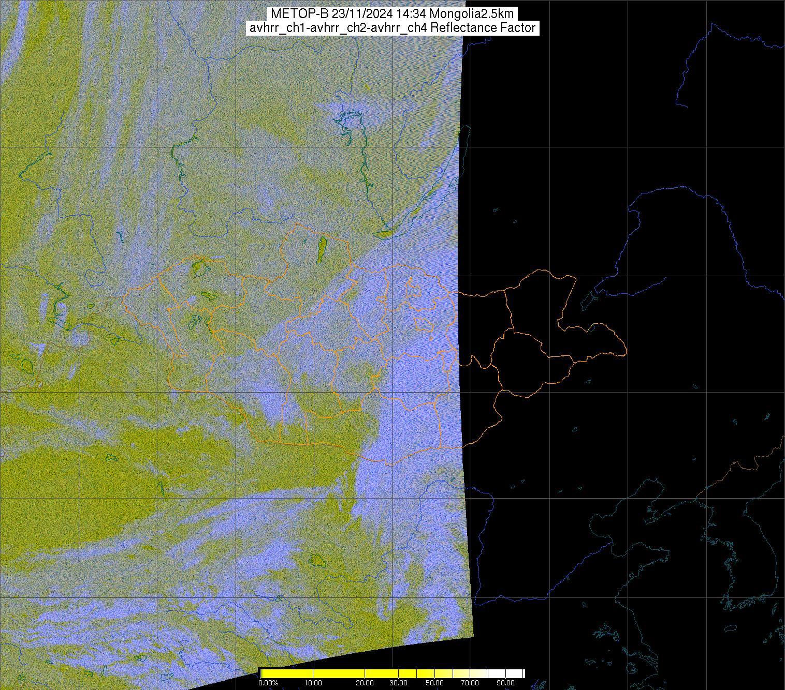Click the '10.00' colorbar label
Screen dimensions: 785x690
click(313, 683)
